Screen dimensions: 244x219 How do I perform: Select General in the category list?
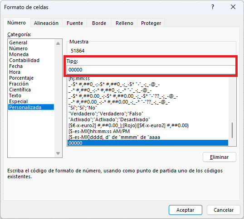pyautogui.click(x=31, y=43)
